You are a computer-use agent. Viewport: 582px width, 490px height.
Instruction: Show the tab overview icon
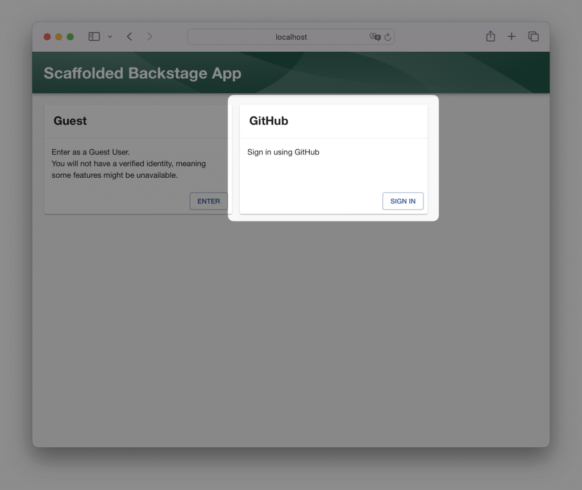pyautogui.click(x=533, y=36)
